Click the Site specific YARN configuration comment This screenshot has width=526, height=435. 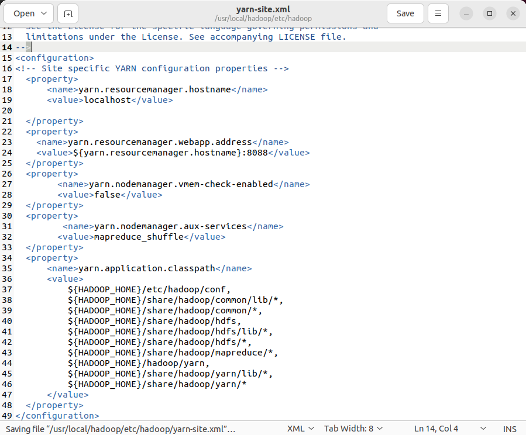point(152,68)
